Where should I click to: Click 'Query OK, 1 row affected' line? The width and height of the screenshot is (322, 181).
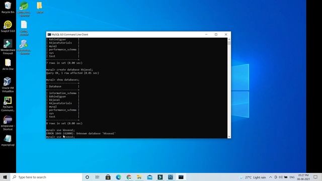click(72, 73)
